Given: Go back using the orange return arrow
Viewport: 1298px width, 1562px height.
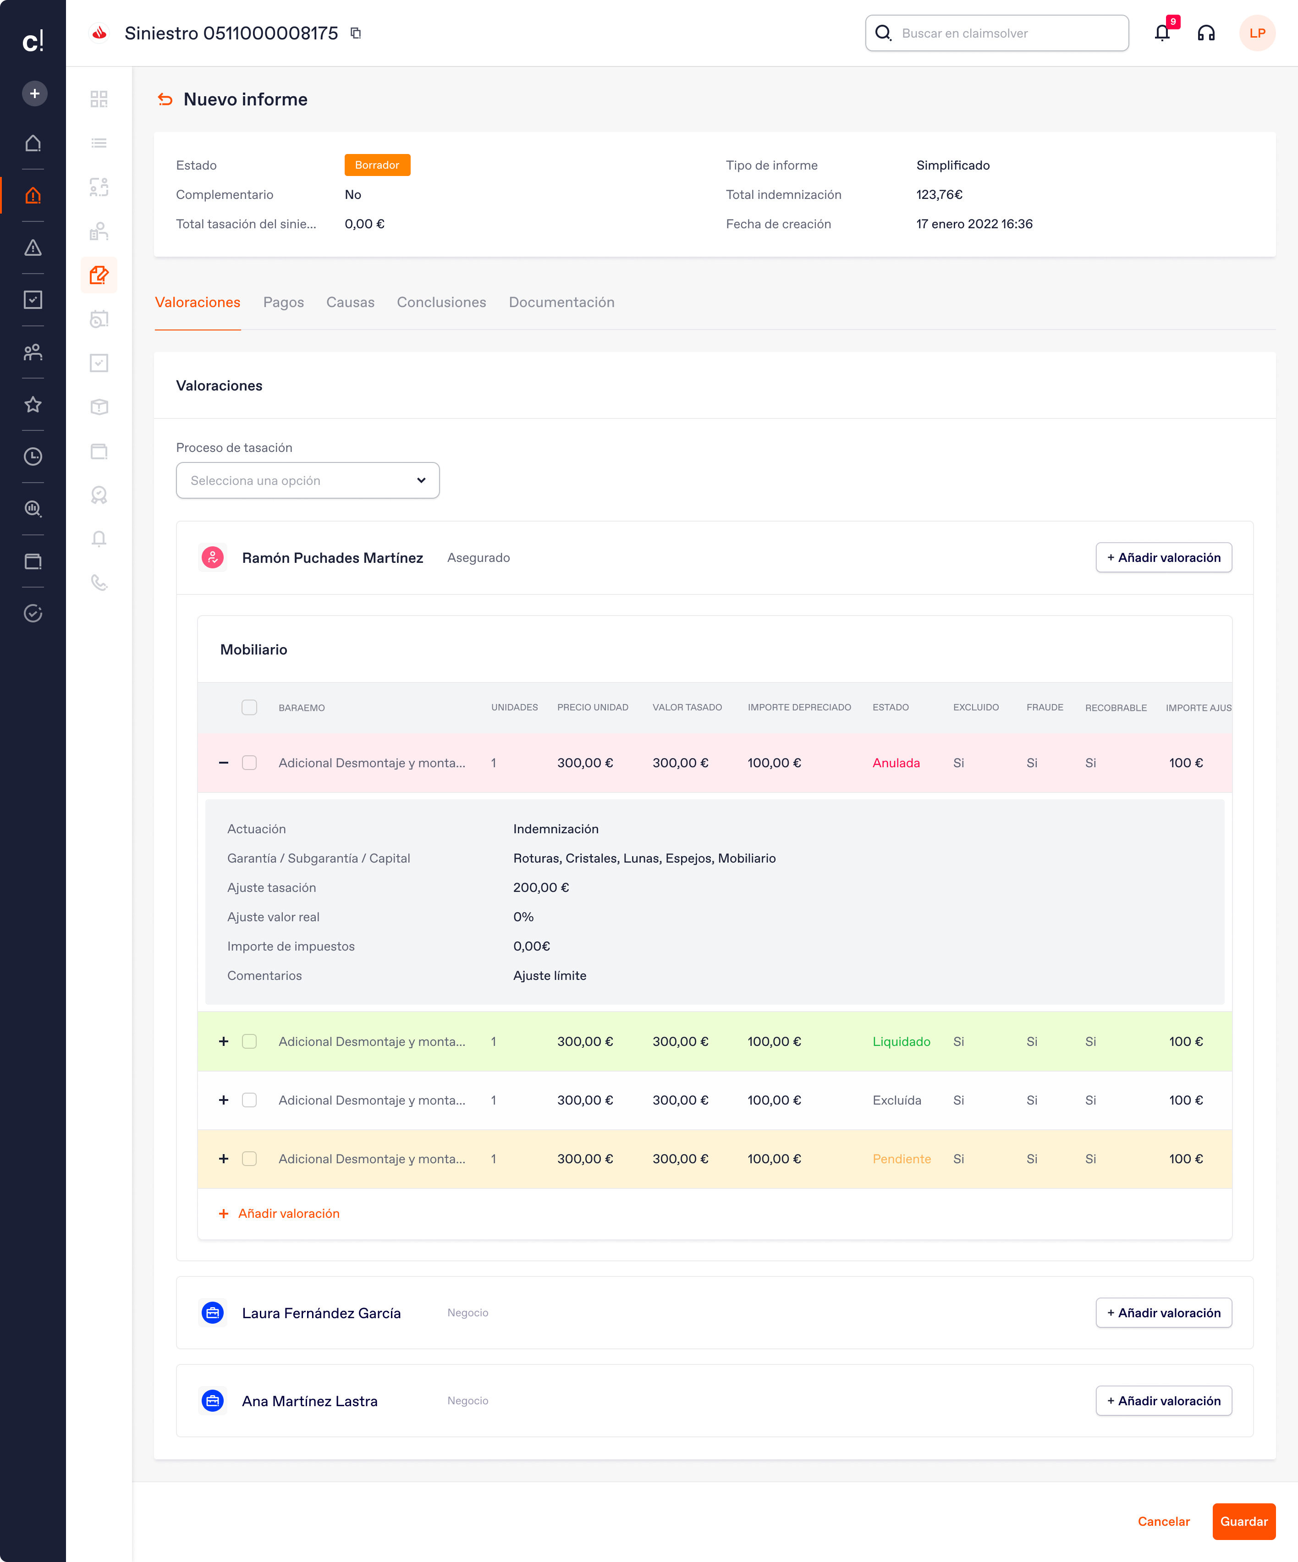Looking at the screenshot, I should [x=165, y=99].
